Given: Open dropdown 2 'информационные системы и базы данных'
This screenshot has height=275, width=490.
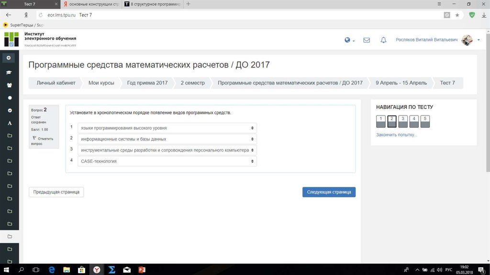Looking at the screenshot, I should pyautogui.click(x=167, y=139).
